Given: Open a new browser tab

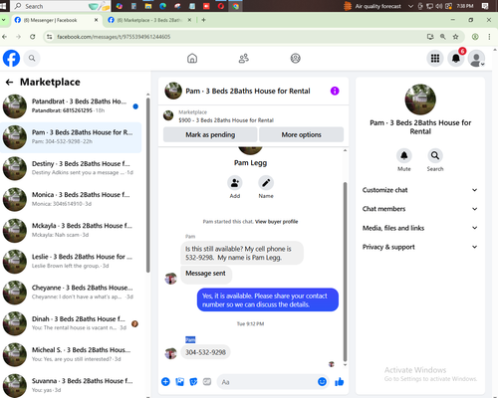Looking at the screenshot, I should pos(203,20).
